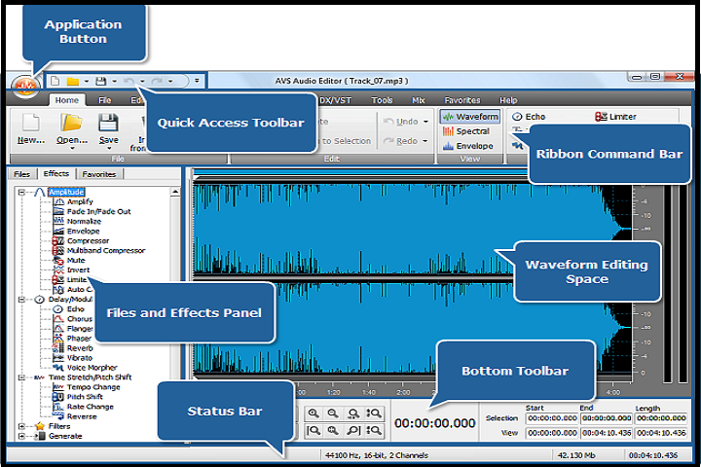This screenshot has height=467, width=701.
Task: Select the Pitch Shift effect
Action: (x=86, y=397)
